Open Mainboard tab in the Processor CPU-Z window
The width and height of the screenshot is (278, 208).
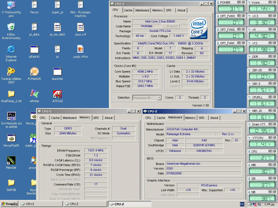point(142,10)
